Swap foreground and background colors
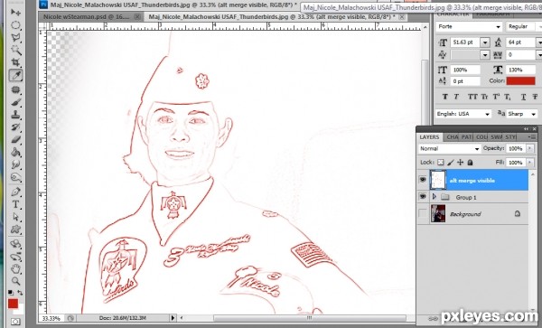This screenshot has height=328, width=542. click(20, 293)
